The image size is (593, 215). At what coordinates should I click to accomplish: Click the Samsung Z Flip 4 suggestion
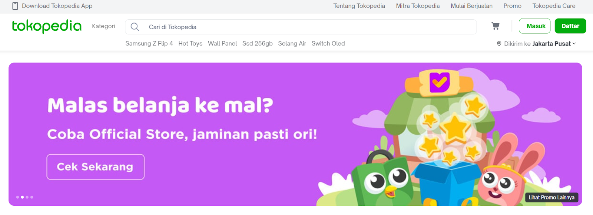click(x=149, y=43)
